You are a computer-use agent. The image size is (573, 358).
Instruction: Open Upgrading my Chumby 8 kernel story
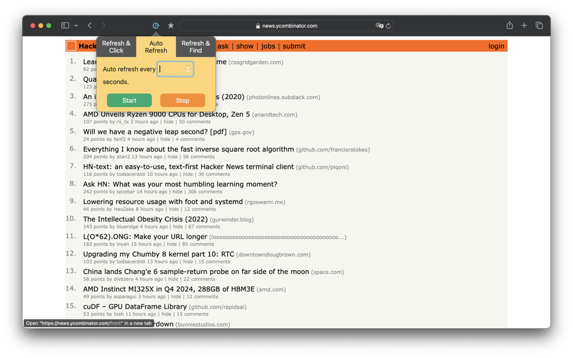click(x=158, y=254)
